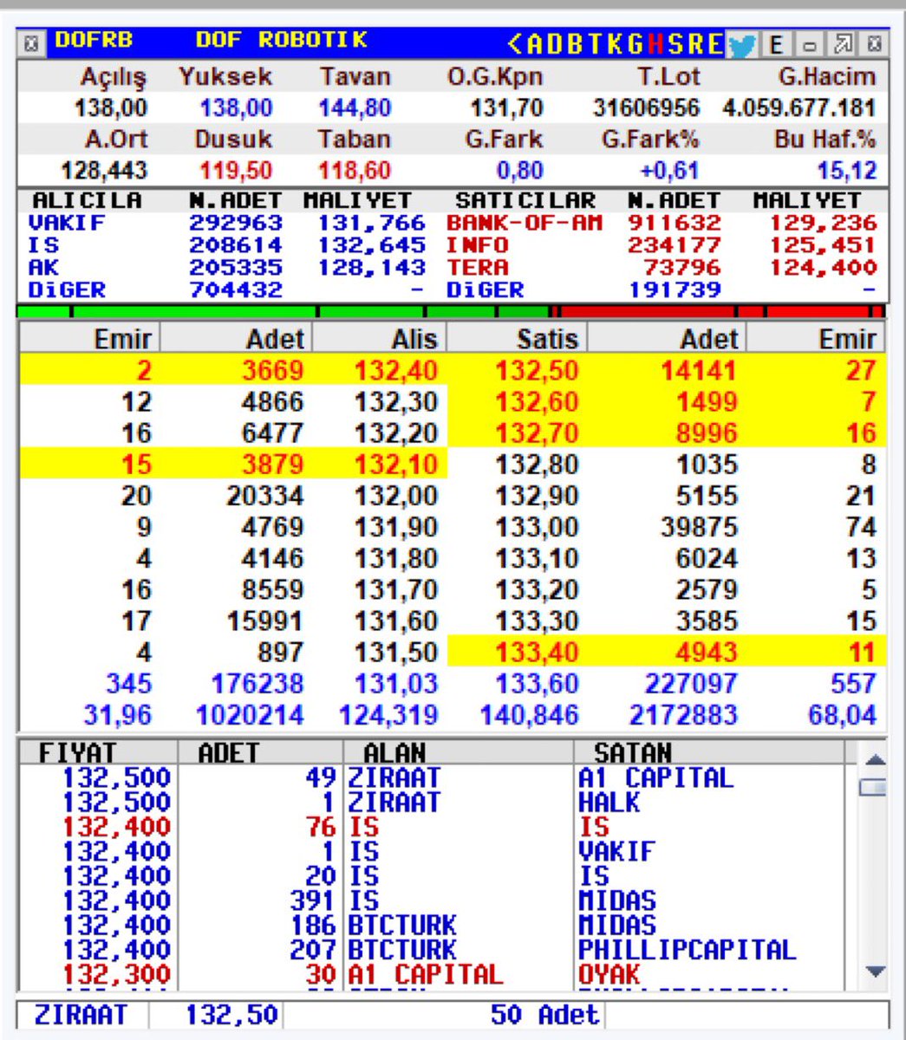Click the back arrow in the title bar
This screenshot has height=1040, width=906.
point(515,43)
